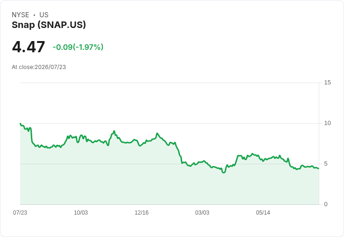Click the 07/23 x-axis date label
This screenshot has height=237, width=344.
point(20,212)
